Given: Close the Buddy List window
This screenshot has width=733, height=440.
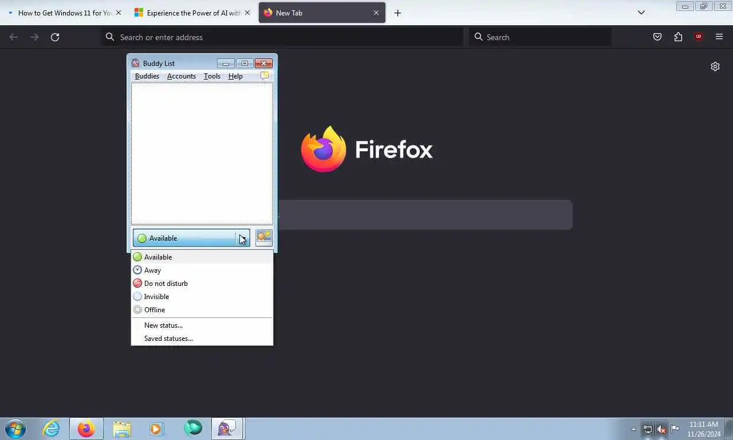Looking at the screenshot, I should coord(263,63).
